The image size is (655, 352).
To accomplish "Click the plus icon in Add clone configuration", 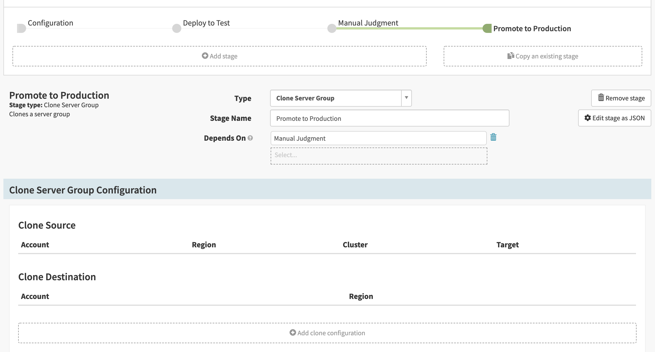I will 292,332.
